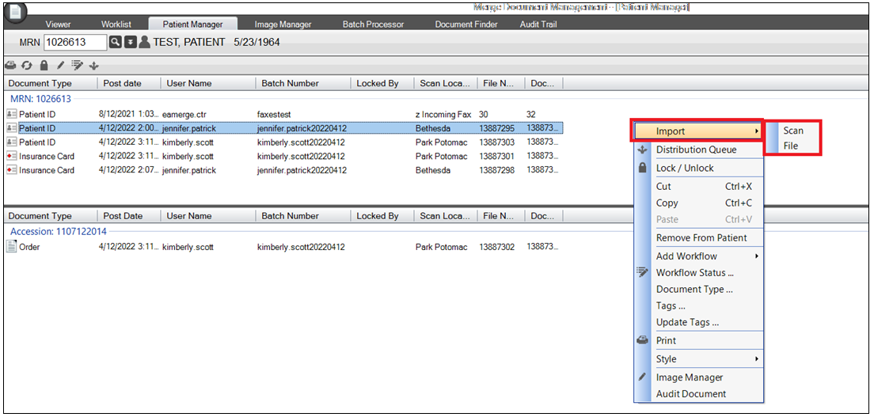Open the MRN history dropdown arrow
The height and width of the screenshot is (417, 874).
(x=130, y=43)
